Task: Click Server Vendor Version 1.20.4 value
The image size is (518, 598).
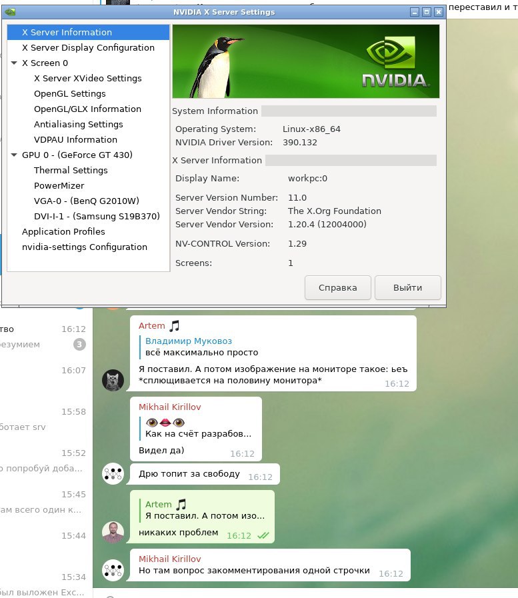Action: (x=327, y=224)
